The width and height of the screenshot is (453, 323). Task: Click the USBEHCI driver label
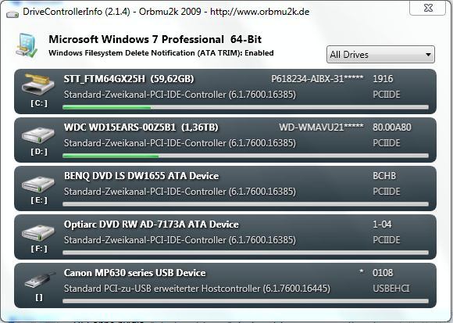click(391, 289)
